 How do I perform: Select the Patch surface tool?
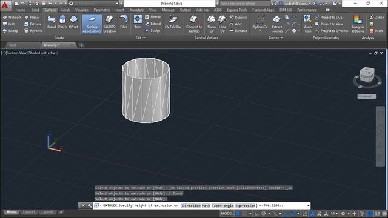pyautogui.click(x=62, y=22)
